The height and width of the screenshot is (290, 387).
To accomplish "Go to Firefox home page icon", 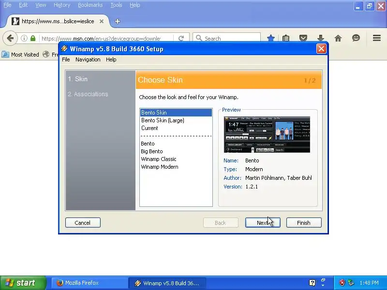I will click(338, 38).
